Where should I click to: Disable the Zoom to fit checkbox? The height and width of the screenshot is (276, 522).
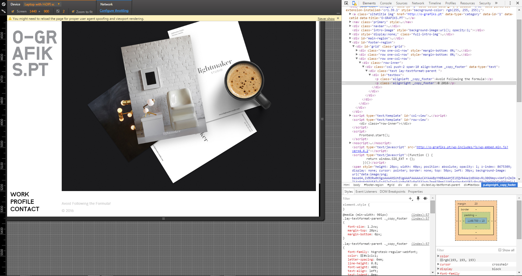73,11
